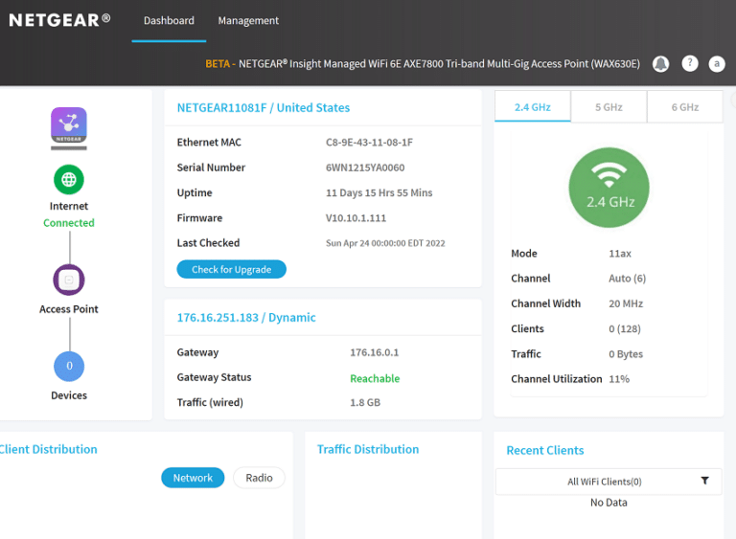Screen dimensions: 736x539
Task: Open the Devices count bubble
Action: 69,366
